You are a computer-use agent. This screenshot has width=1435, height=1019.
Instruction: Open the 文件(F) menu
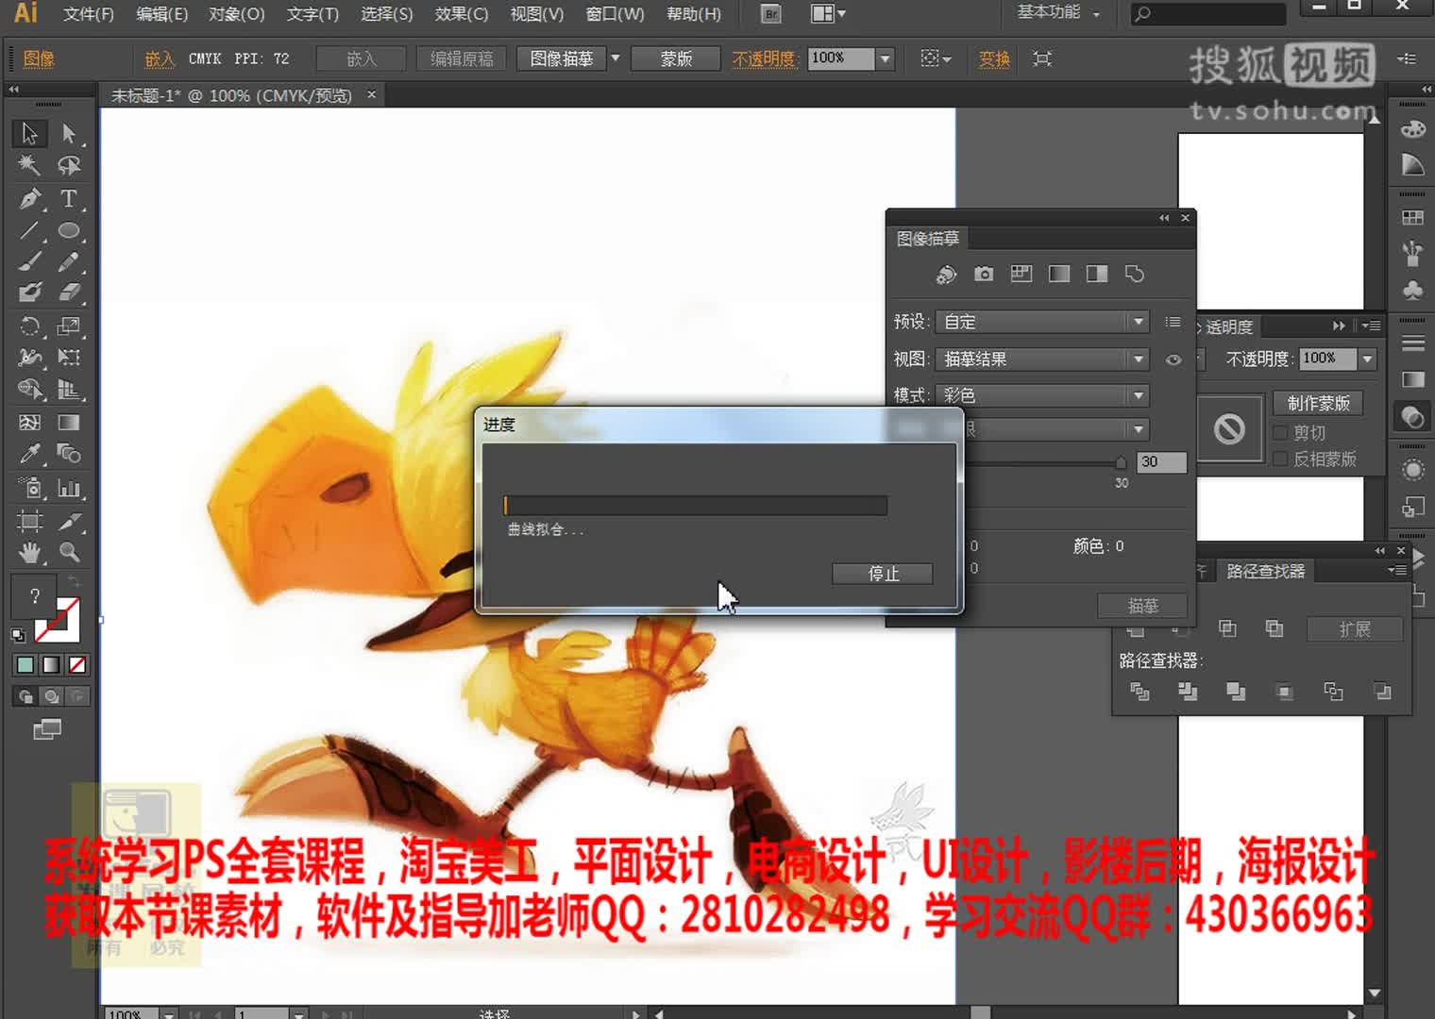pos(89,14)
